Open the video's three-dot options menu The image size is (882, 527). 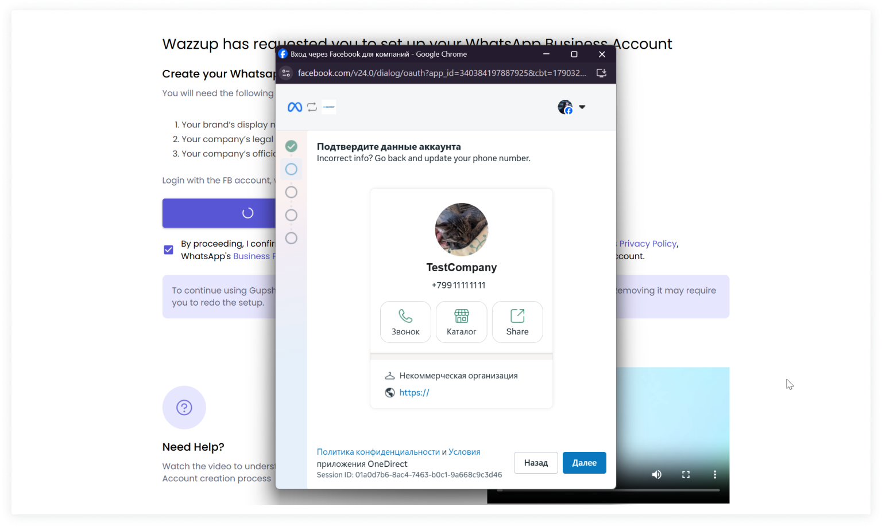tap(715, 474)
